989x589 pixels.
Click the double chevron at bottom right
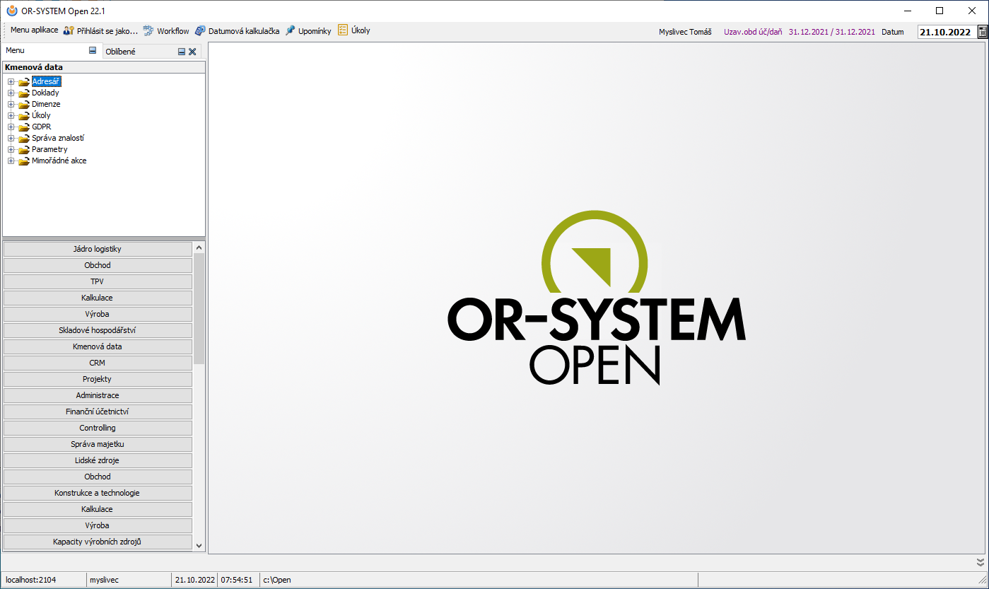(980, 563)
